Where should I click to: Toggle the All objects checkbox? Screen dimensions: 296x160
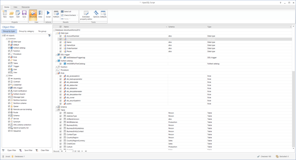tap(5, 35)
